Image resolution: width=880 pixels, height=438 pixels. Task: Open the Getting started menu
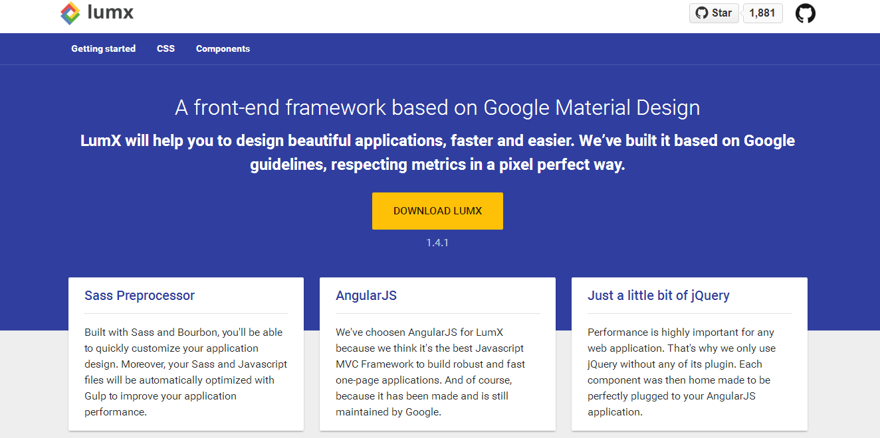click(x=103, y=48)
